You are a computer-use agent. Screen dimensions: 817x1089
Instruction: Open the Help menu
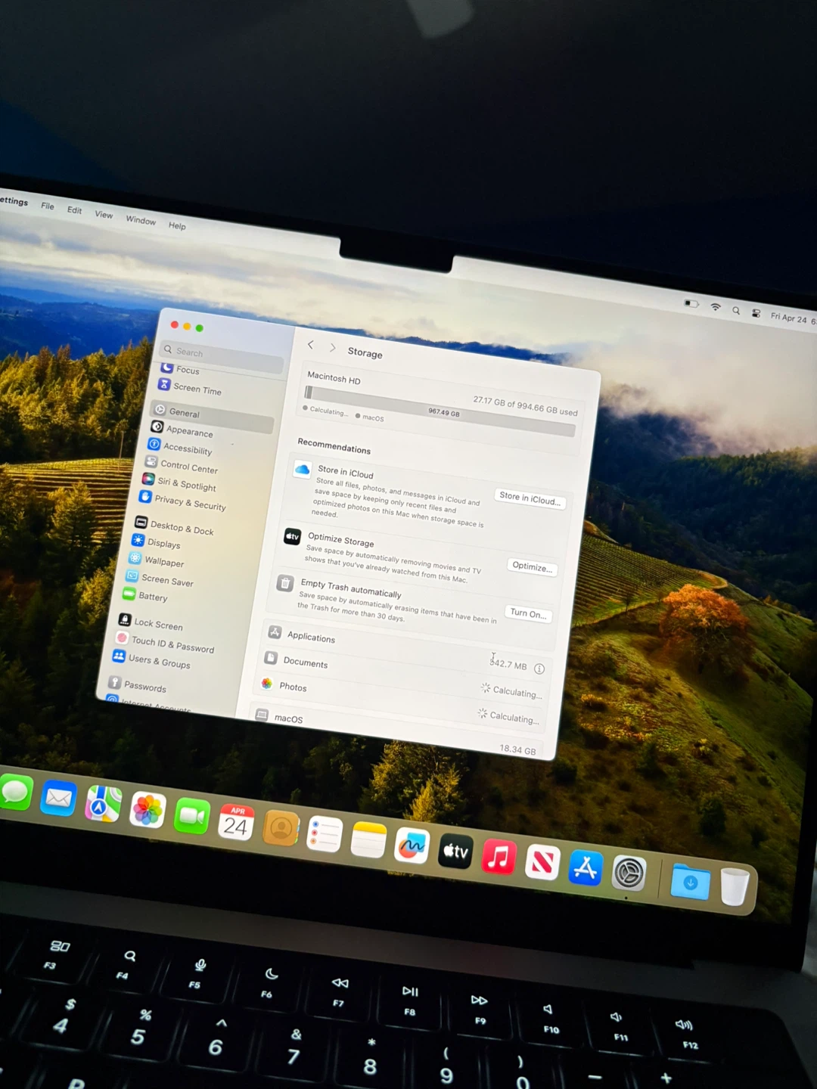click(x=177, y=225)
